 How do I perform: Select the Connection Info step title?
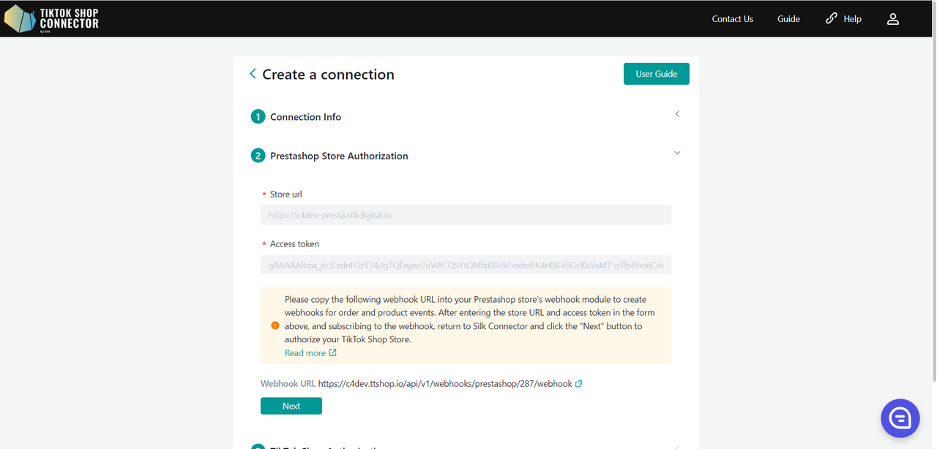pos(306,117)
